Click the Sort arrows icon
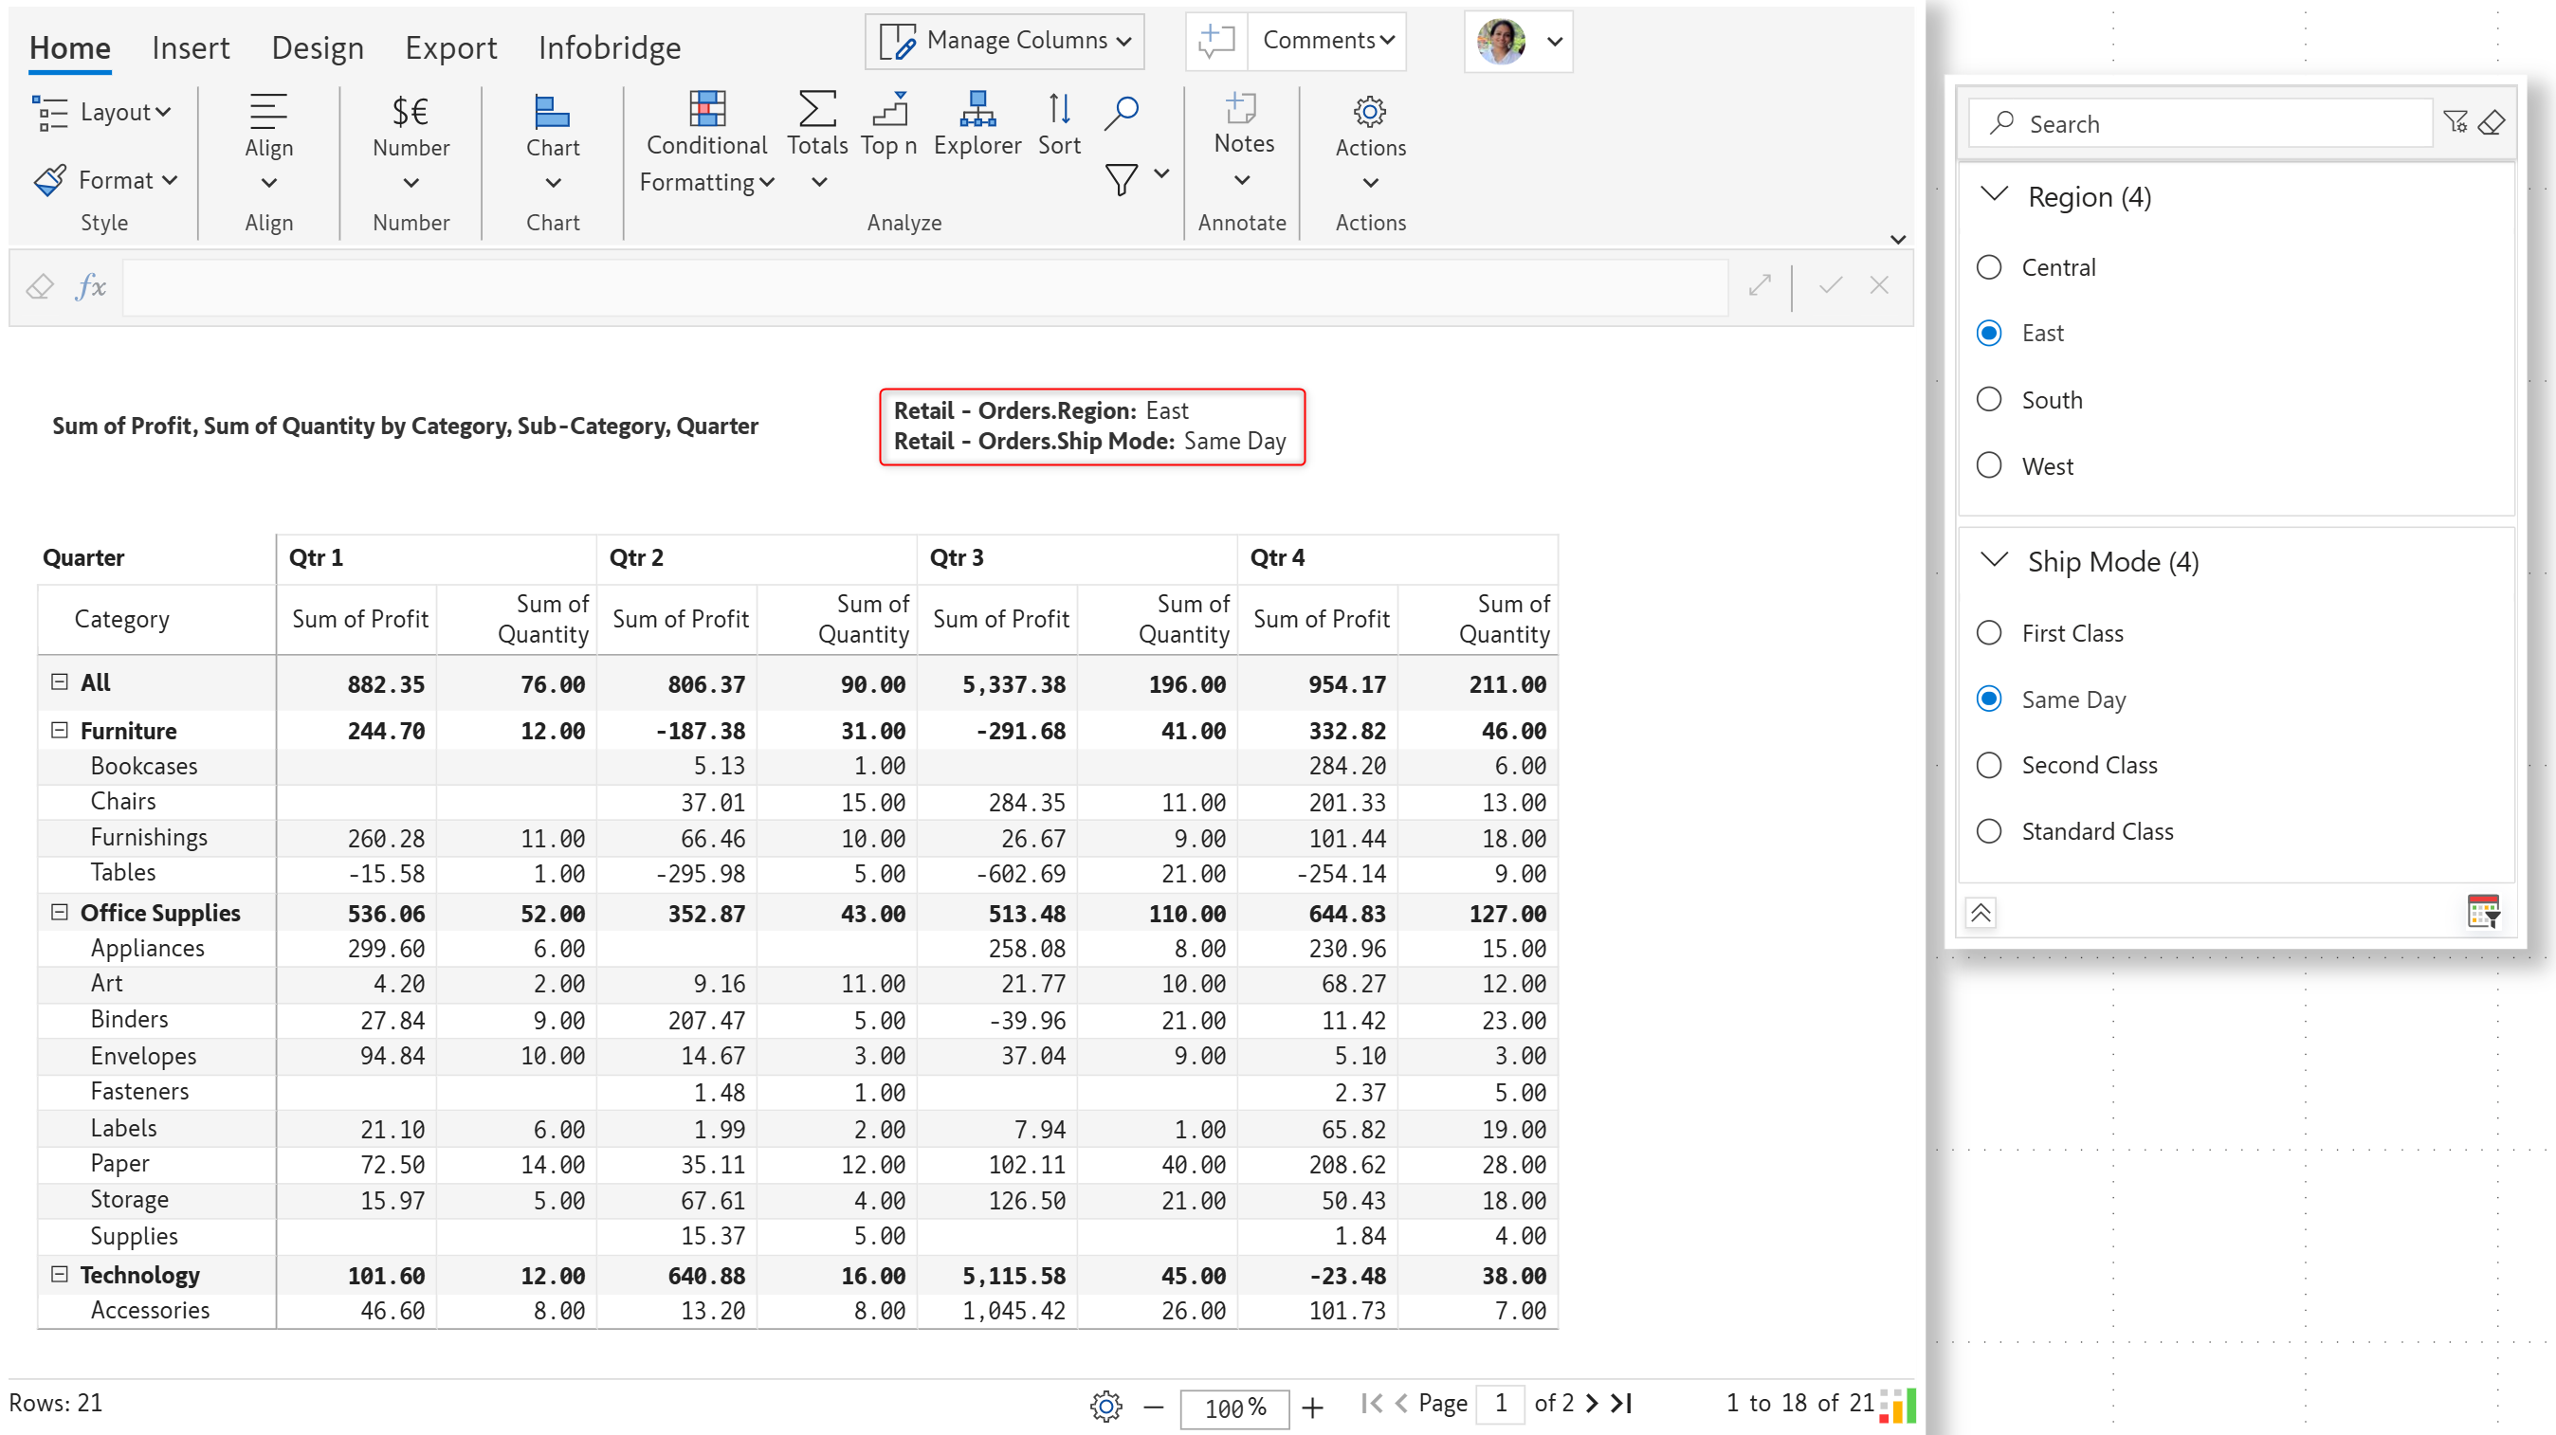The image size is (2556, 1435). tap(1059, 111)
